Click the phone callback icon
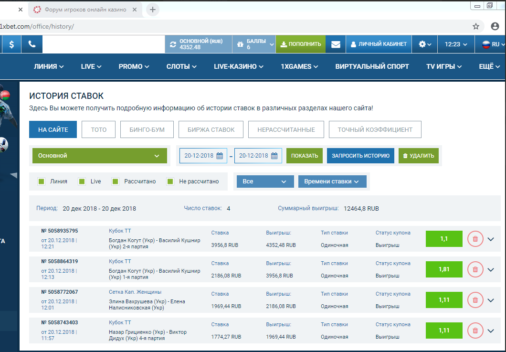The height and width of the screenshot is (352, 506). [x=32, y=44]
